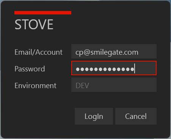This screenshot has height=139, width=171.
Task: Click the masked password dots
Action: coord(105,69)
